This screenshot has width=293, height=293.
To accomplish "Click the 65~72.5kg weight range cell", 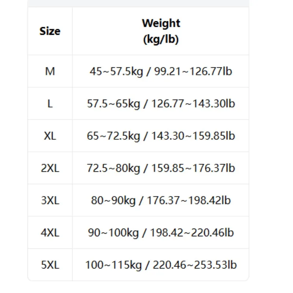I will coord(161,136).
